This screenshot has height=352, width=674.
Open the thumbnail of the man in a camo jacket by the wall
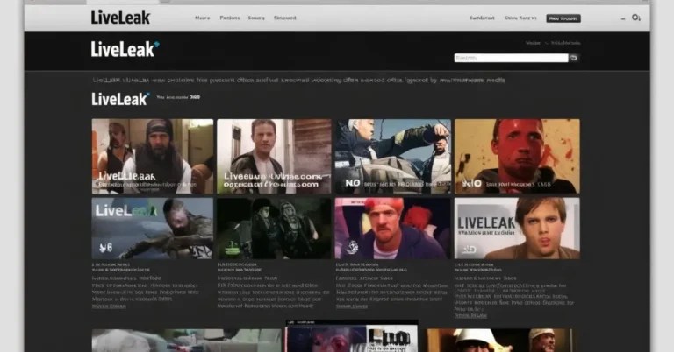274,157
